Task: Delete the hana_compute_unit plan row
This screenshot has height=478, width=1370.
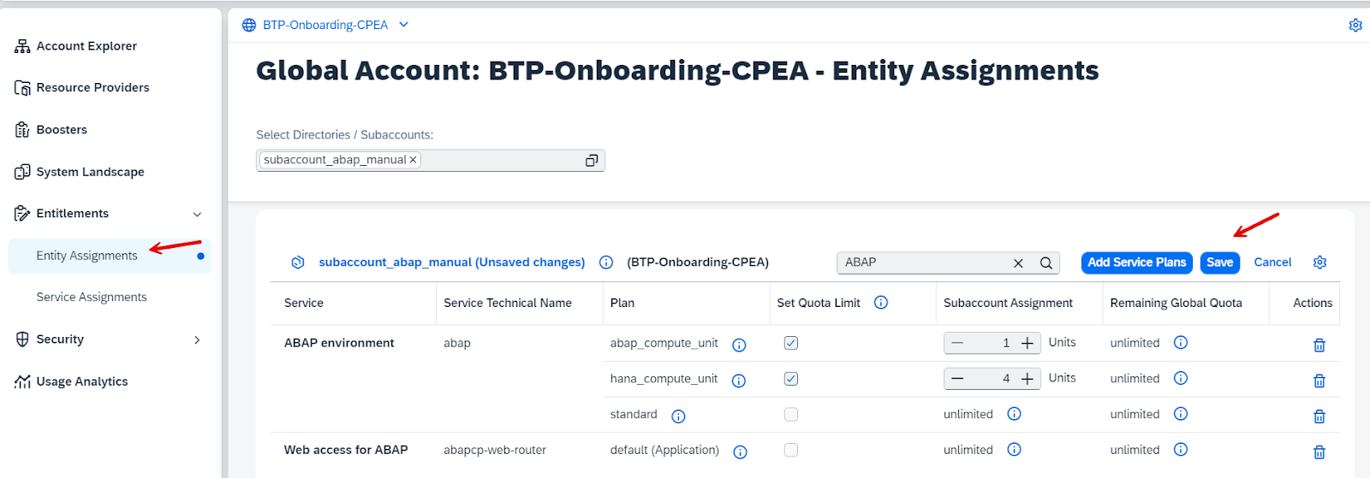Action: [x=1319, y=381]
